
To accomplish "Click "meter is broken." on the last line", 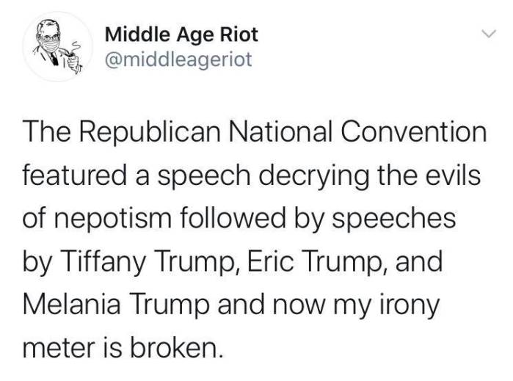I will coord(121,346).
